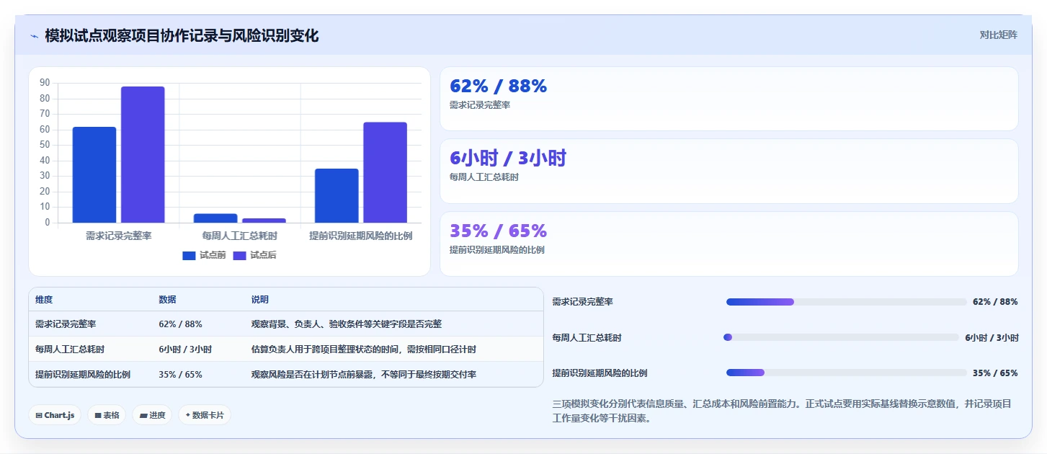Toggle the 试点后 legend swatch
The width and height of the screenshot is (1047, 454).
[240, 255]
